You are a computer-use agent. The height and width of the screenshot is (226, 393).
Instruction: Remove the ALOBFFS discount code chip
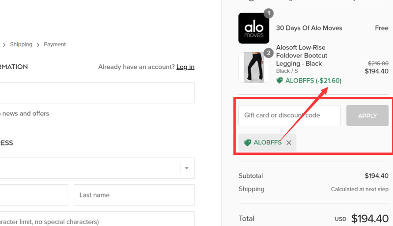(x=289, y=142)
